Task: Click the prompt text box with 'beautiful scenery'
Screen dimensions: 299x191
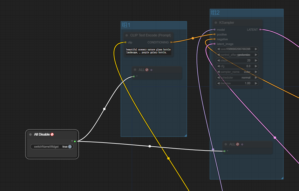Action: (148, 51)
